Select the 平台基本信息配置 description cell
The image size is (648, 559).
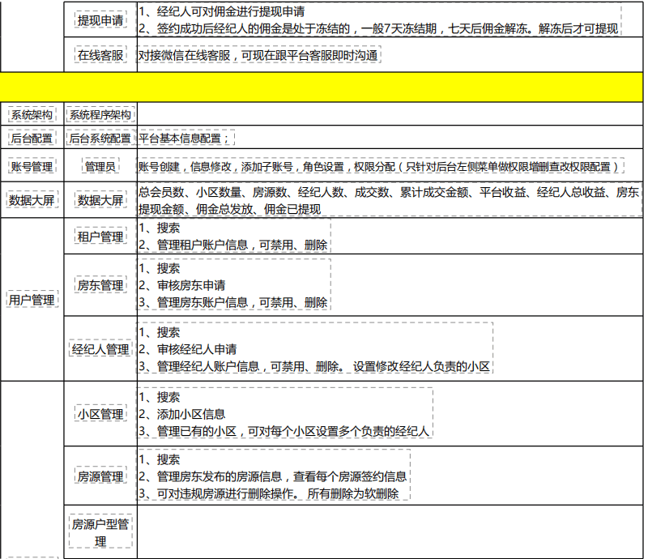[x=186, y=139]
